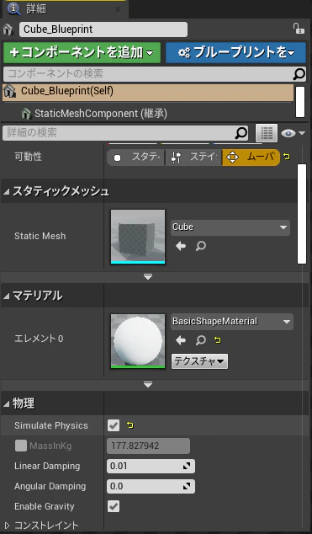Viewport: 312px width, 534px height.
Task: Use selected asset arrow for Static Mesh
Action: (181, 246)
